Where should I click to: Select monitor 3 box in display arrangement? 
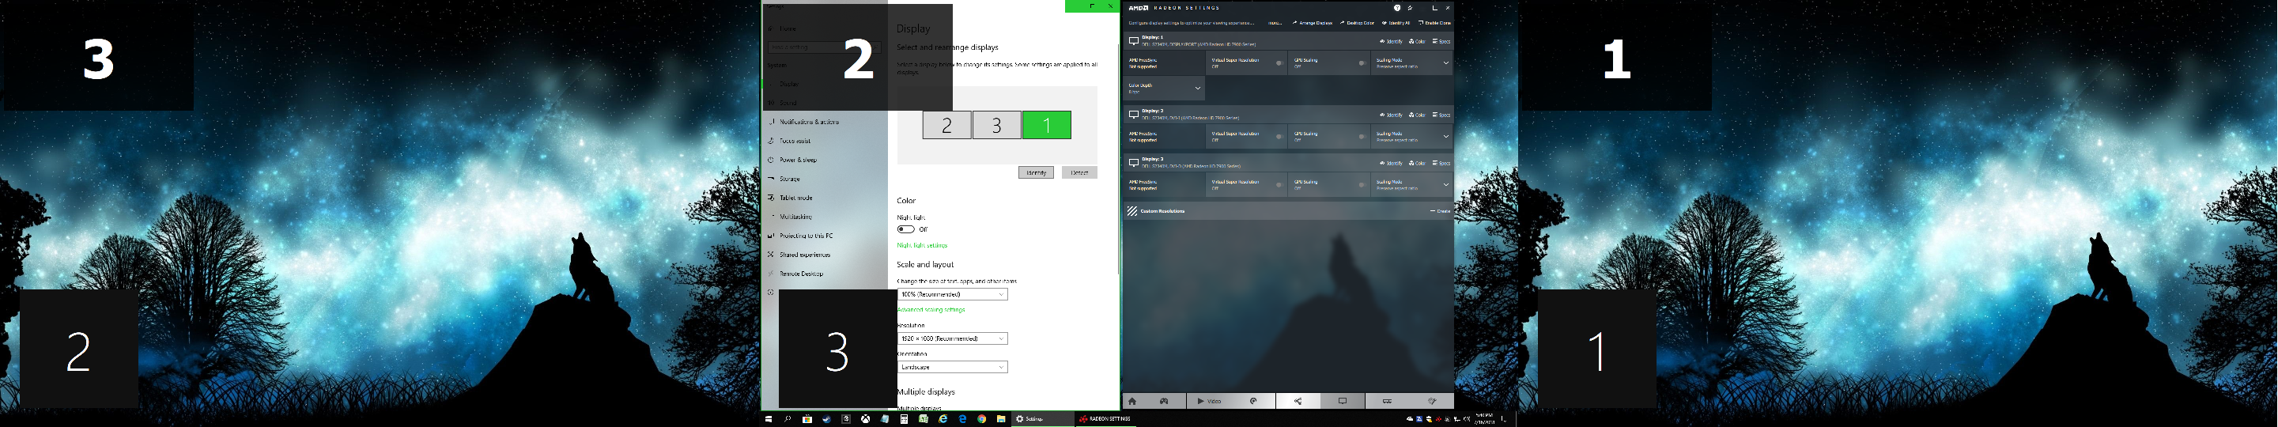click(996, 125)
